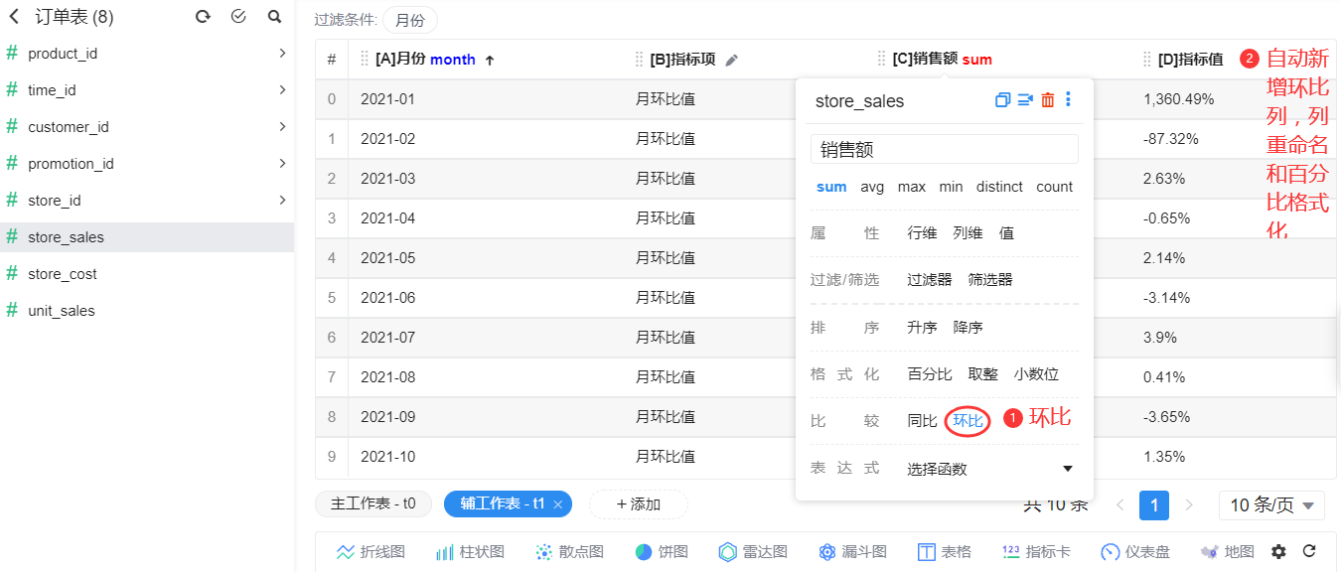Select the 柱状图 bar chart
1341x572 pixels.
coord(470,552)
